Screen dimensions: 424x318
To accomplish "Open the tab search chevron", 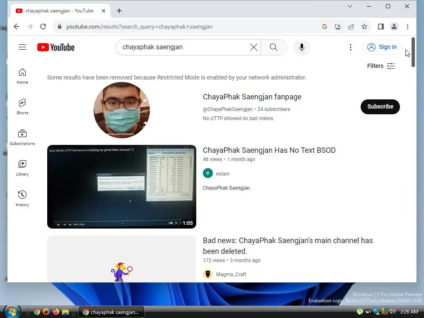I will (349, 6).
